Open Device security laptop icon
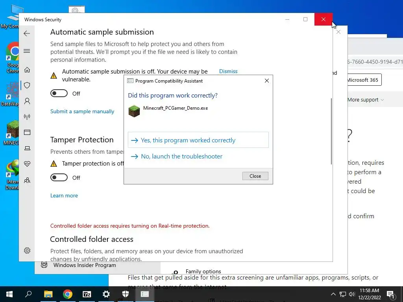The height and width of the screenshot is (302, 403). click(27, 148)
